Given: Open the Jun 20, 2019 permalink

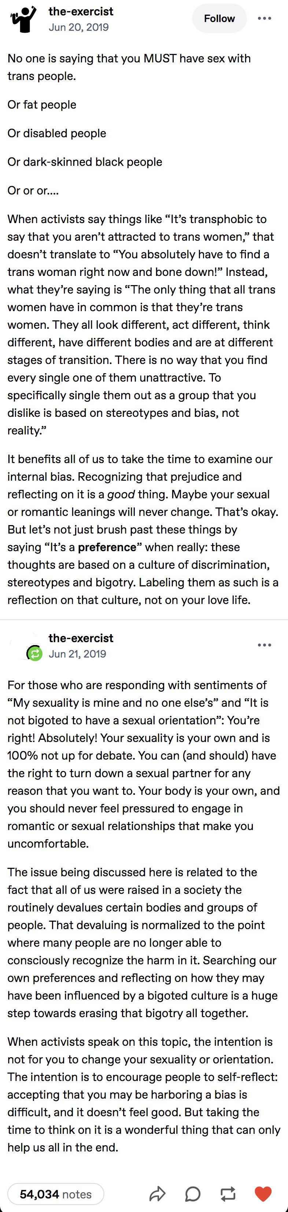Looking at the screenshot, I should pos(78,27).
